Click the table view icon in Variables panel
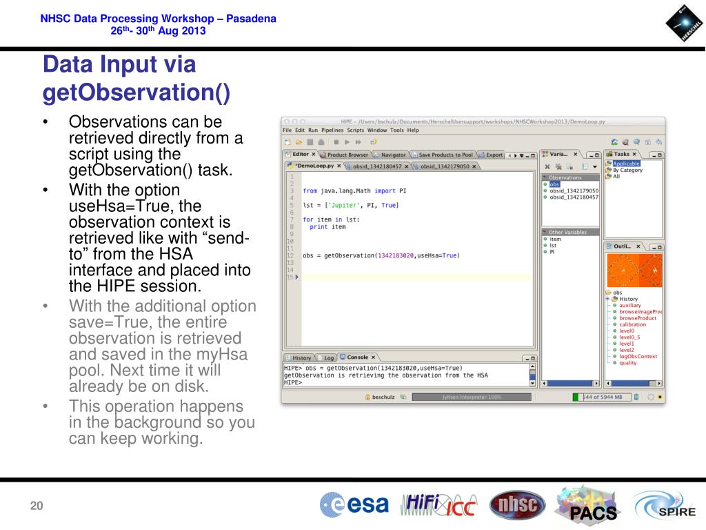The image size is (706, 530). pos(585,167)
